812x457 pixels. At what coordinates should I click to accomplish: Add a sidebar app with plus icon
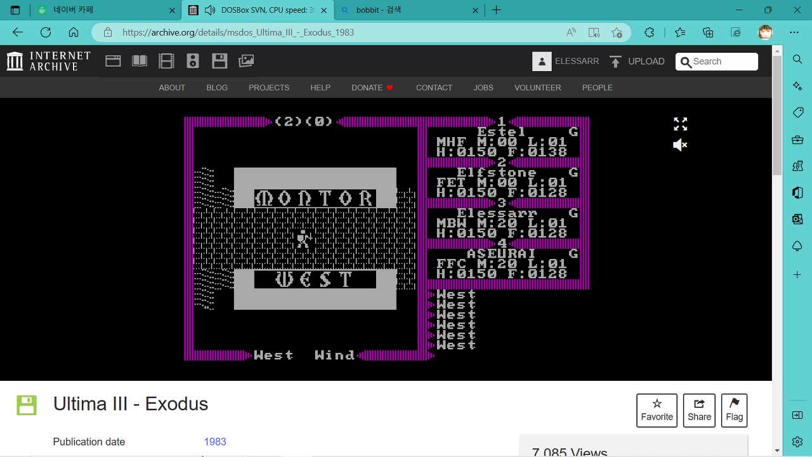tap(797, 275)
